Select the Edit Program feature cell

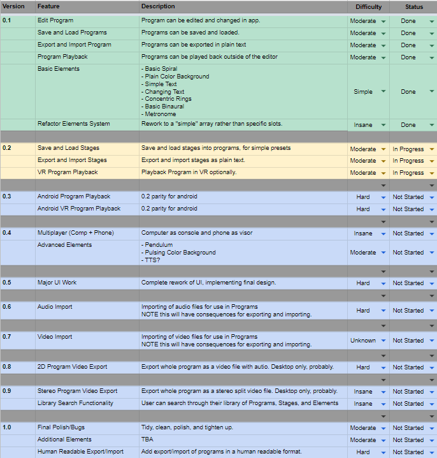(x=87, y=21)
